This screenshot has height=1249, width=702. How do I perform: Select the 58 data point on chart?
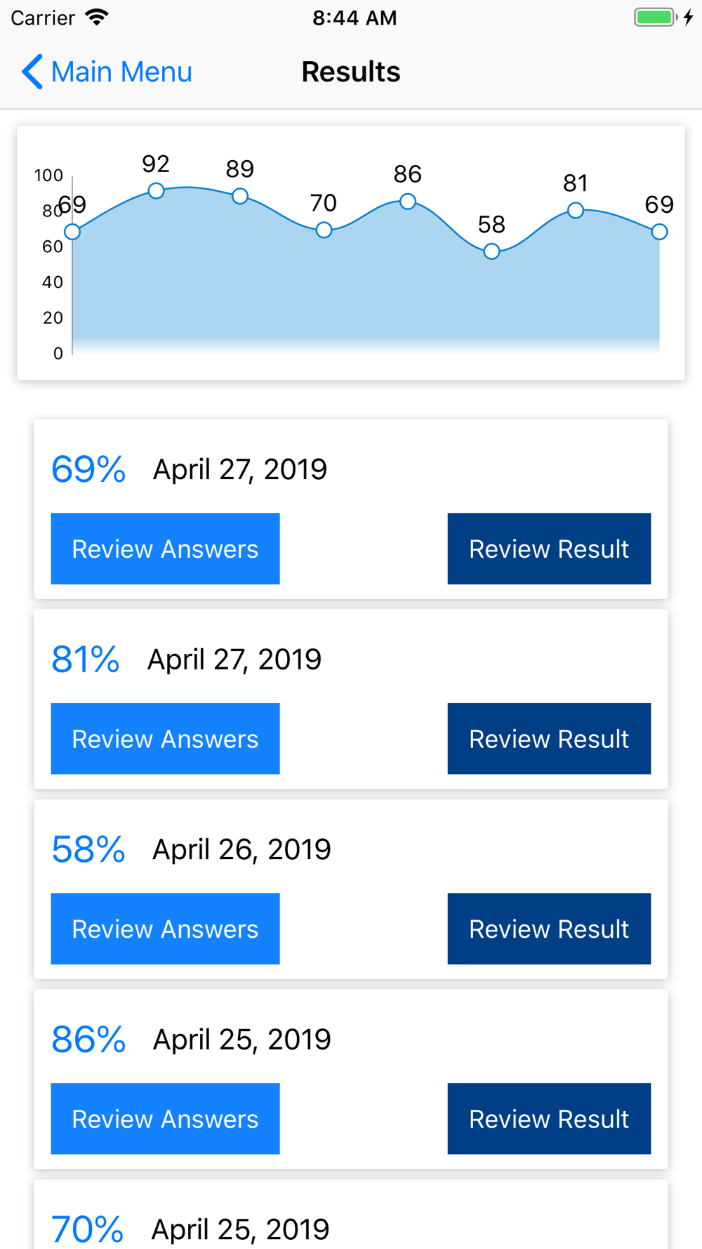tap(491, 251)
